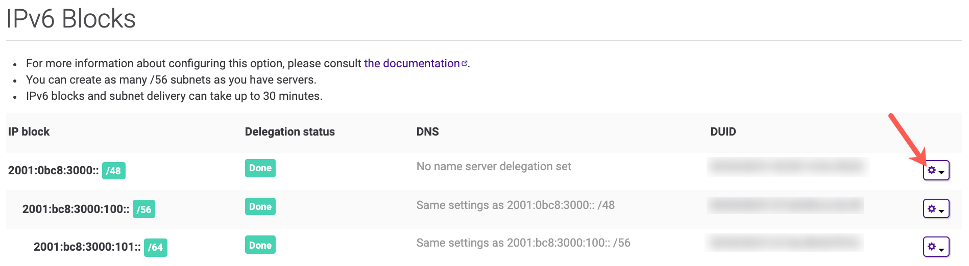
Task: Click the Delegation status column header
Action: 289,132
